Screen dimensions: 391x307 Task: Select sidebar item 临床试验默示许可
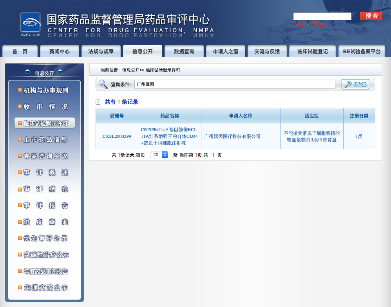tap(45, 123)
